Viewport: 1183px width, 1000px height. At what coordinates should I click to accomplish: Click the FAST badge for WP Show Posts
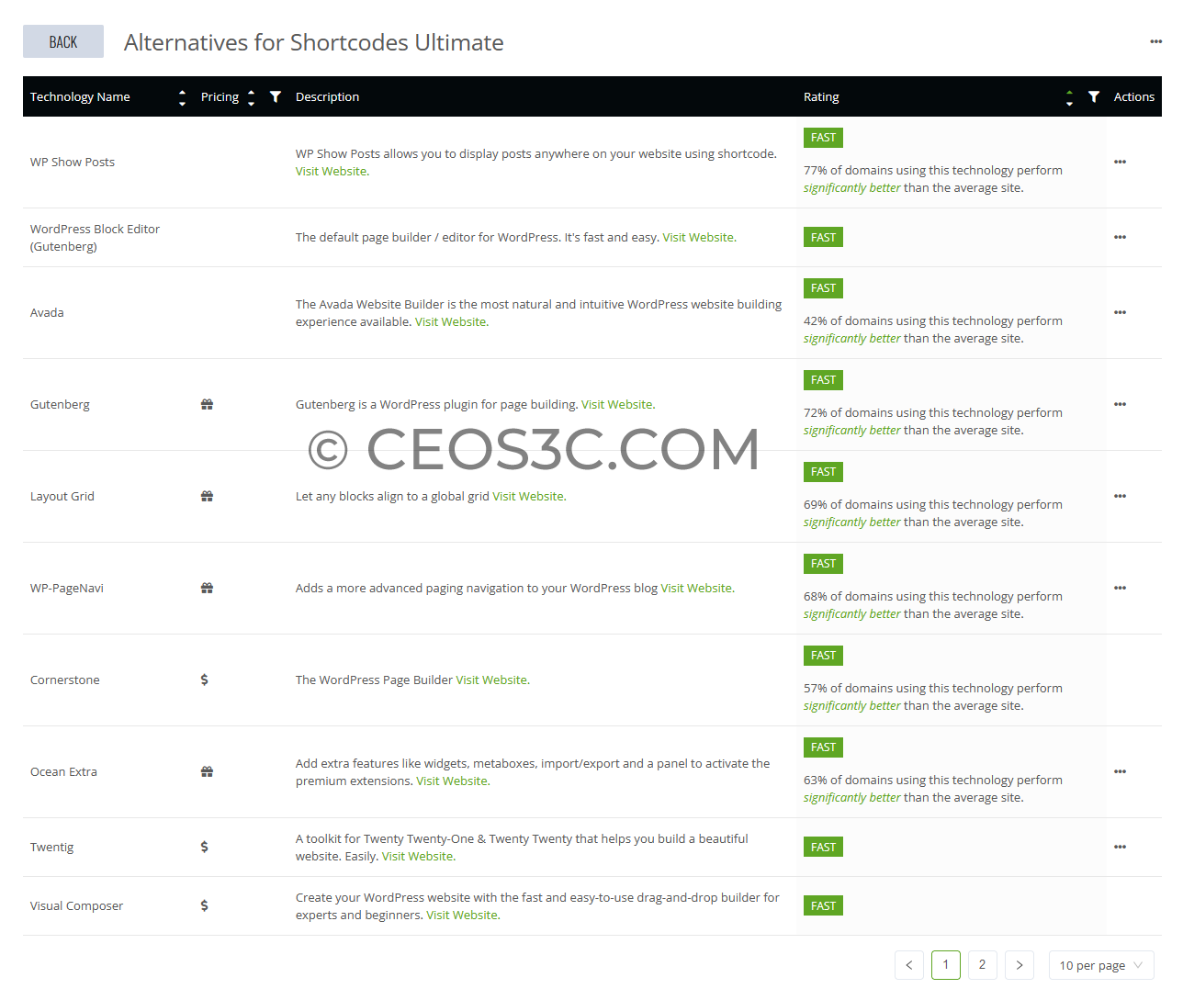coord(823,138)
